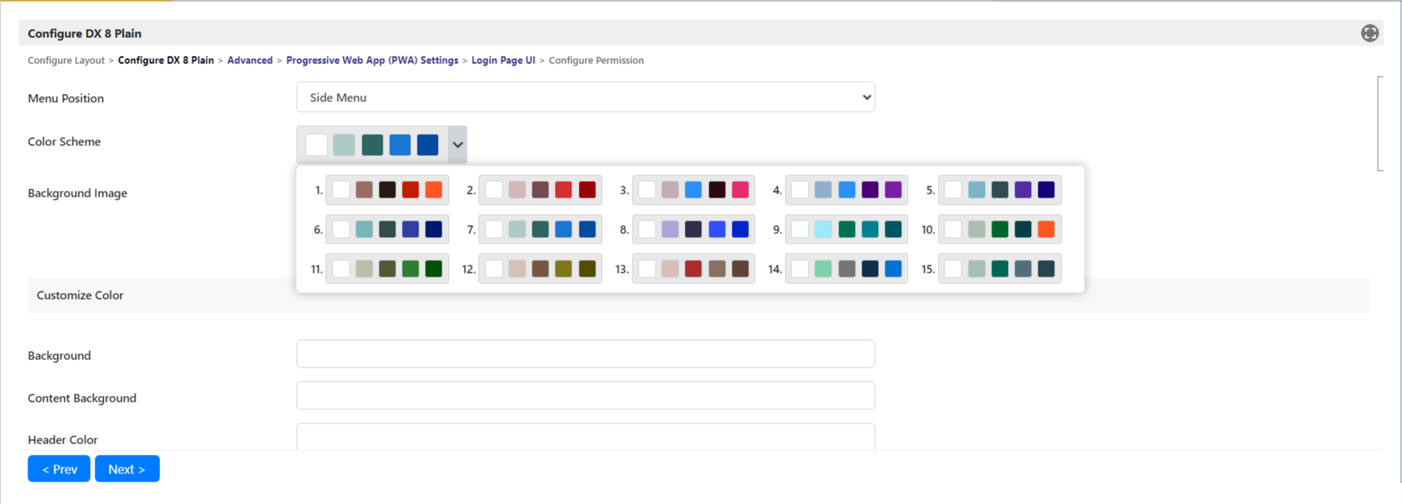Select color scheme number 1
1402x504 pixels.
(387, 190)
